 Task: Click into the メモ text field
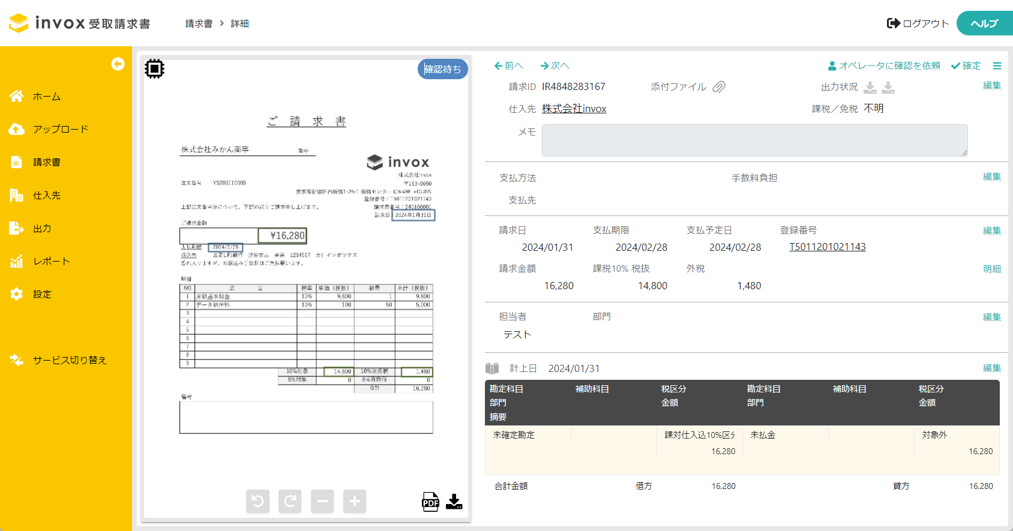(x=754, y=140)
